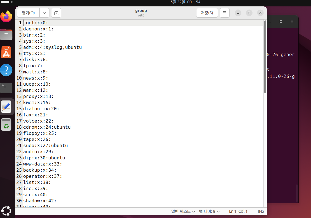
Task: Minimize the terminal window behind
Action: point(270,21)
